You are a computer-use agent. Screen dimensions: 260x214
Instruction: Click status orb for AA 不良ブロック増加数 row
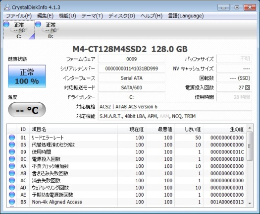12,166
